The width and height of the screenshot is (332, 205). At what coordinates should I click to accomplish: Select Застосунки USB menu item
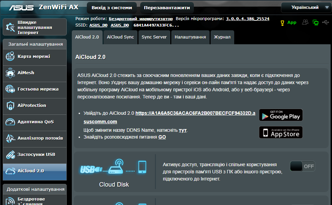pyautogui.click(x=35, y=155)
